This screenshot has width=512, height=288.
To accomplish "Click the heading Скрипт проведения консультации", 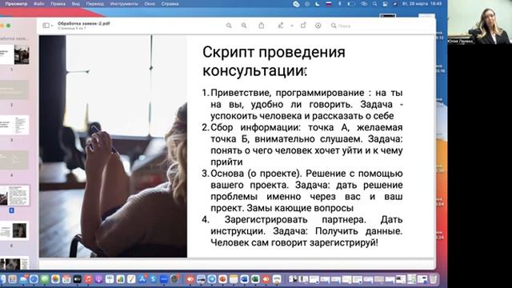I will coord(274,62).
